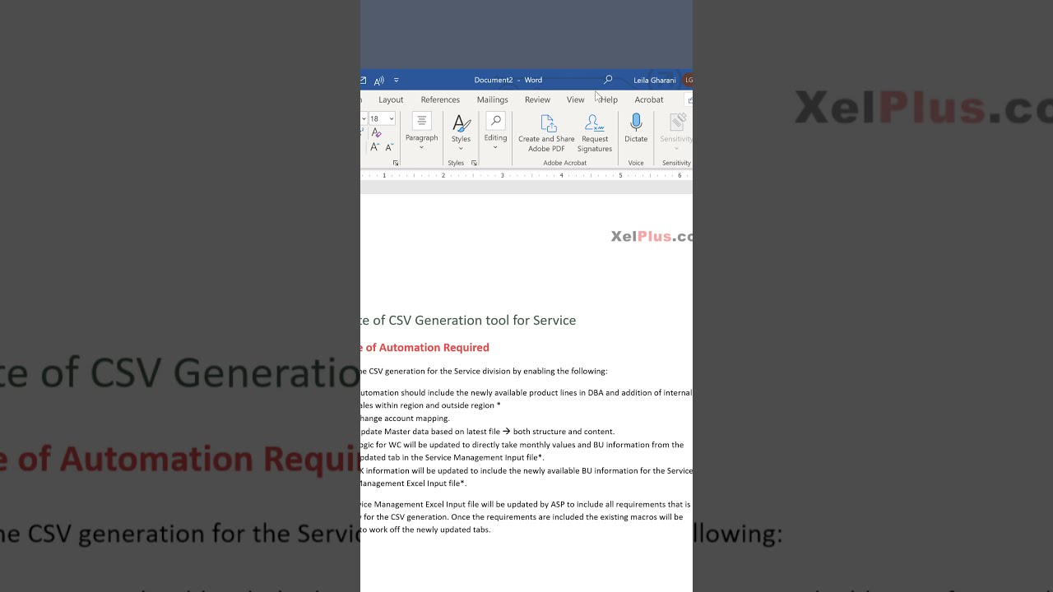The image size is (1053, 592).
Task: Switch to the Review tab
Action: click(537, 99)
